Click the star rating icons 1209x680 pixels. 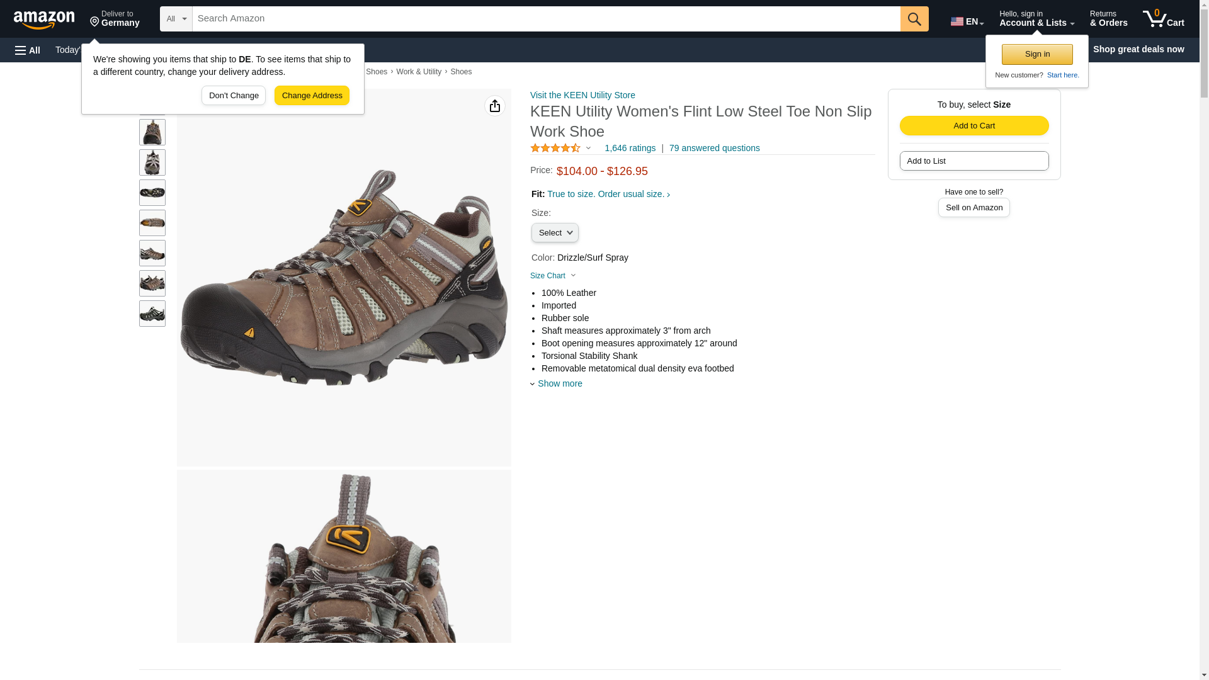555,148
